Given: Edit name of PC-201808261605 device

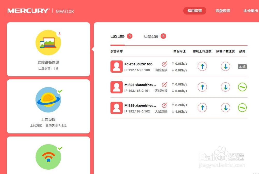Looking at the screenshot, I should pos(164,64).
